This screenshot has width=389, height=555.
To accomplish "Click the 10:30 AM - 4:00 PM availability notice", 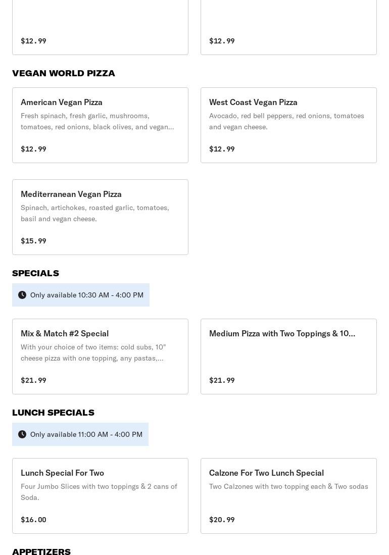I will pyautogui.click(x=87, y=295).
